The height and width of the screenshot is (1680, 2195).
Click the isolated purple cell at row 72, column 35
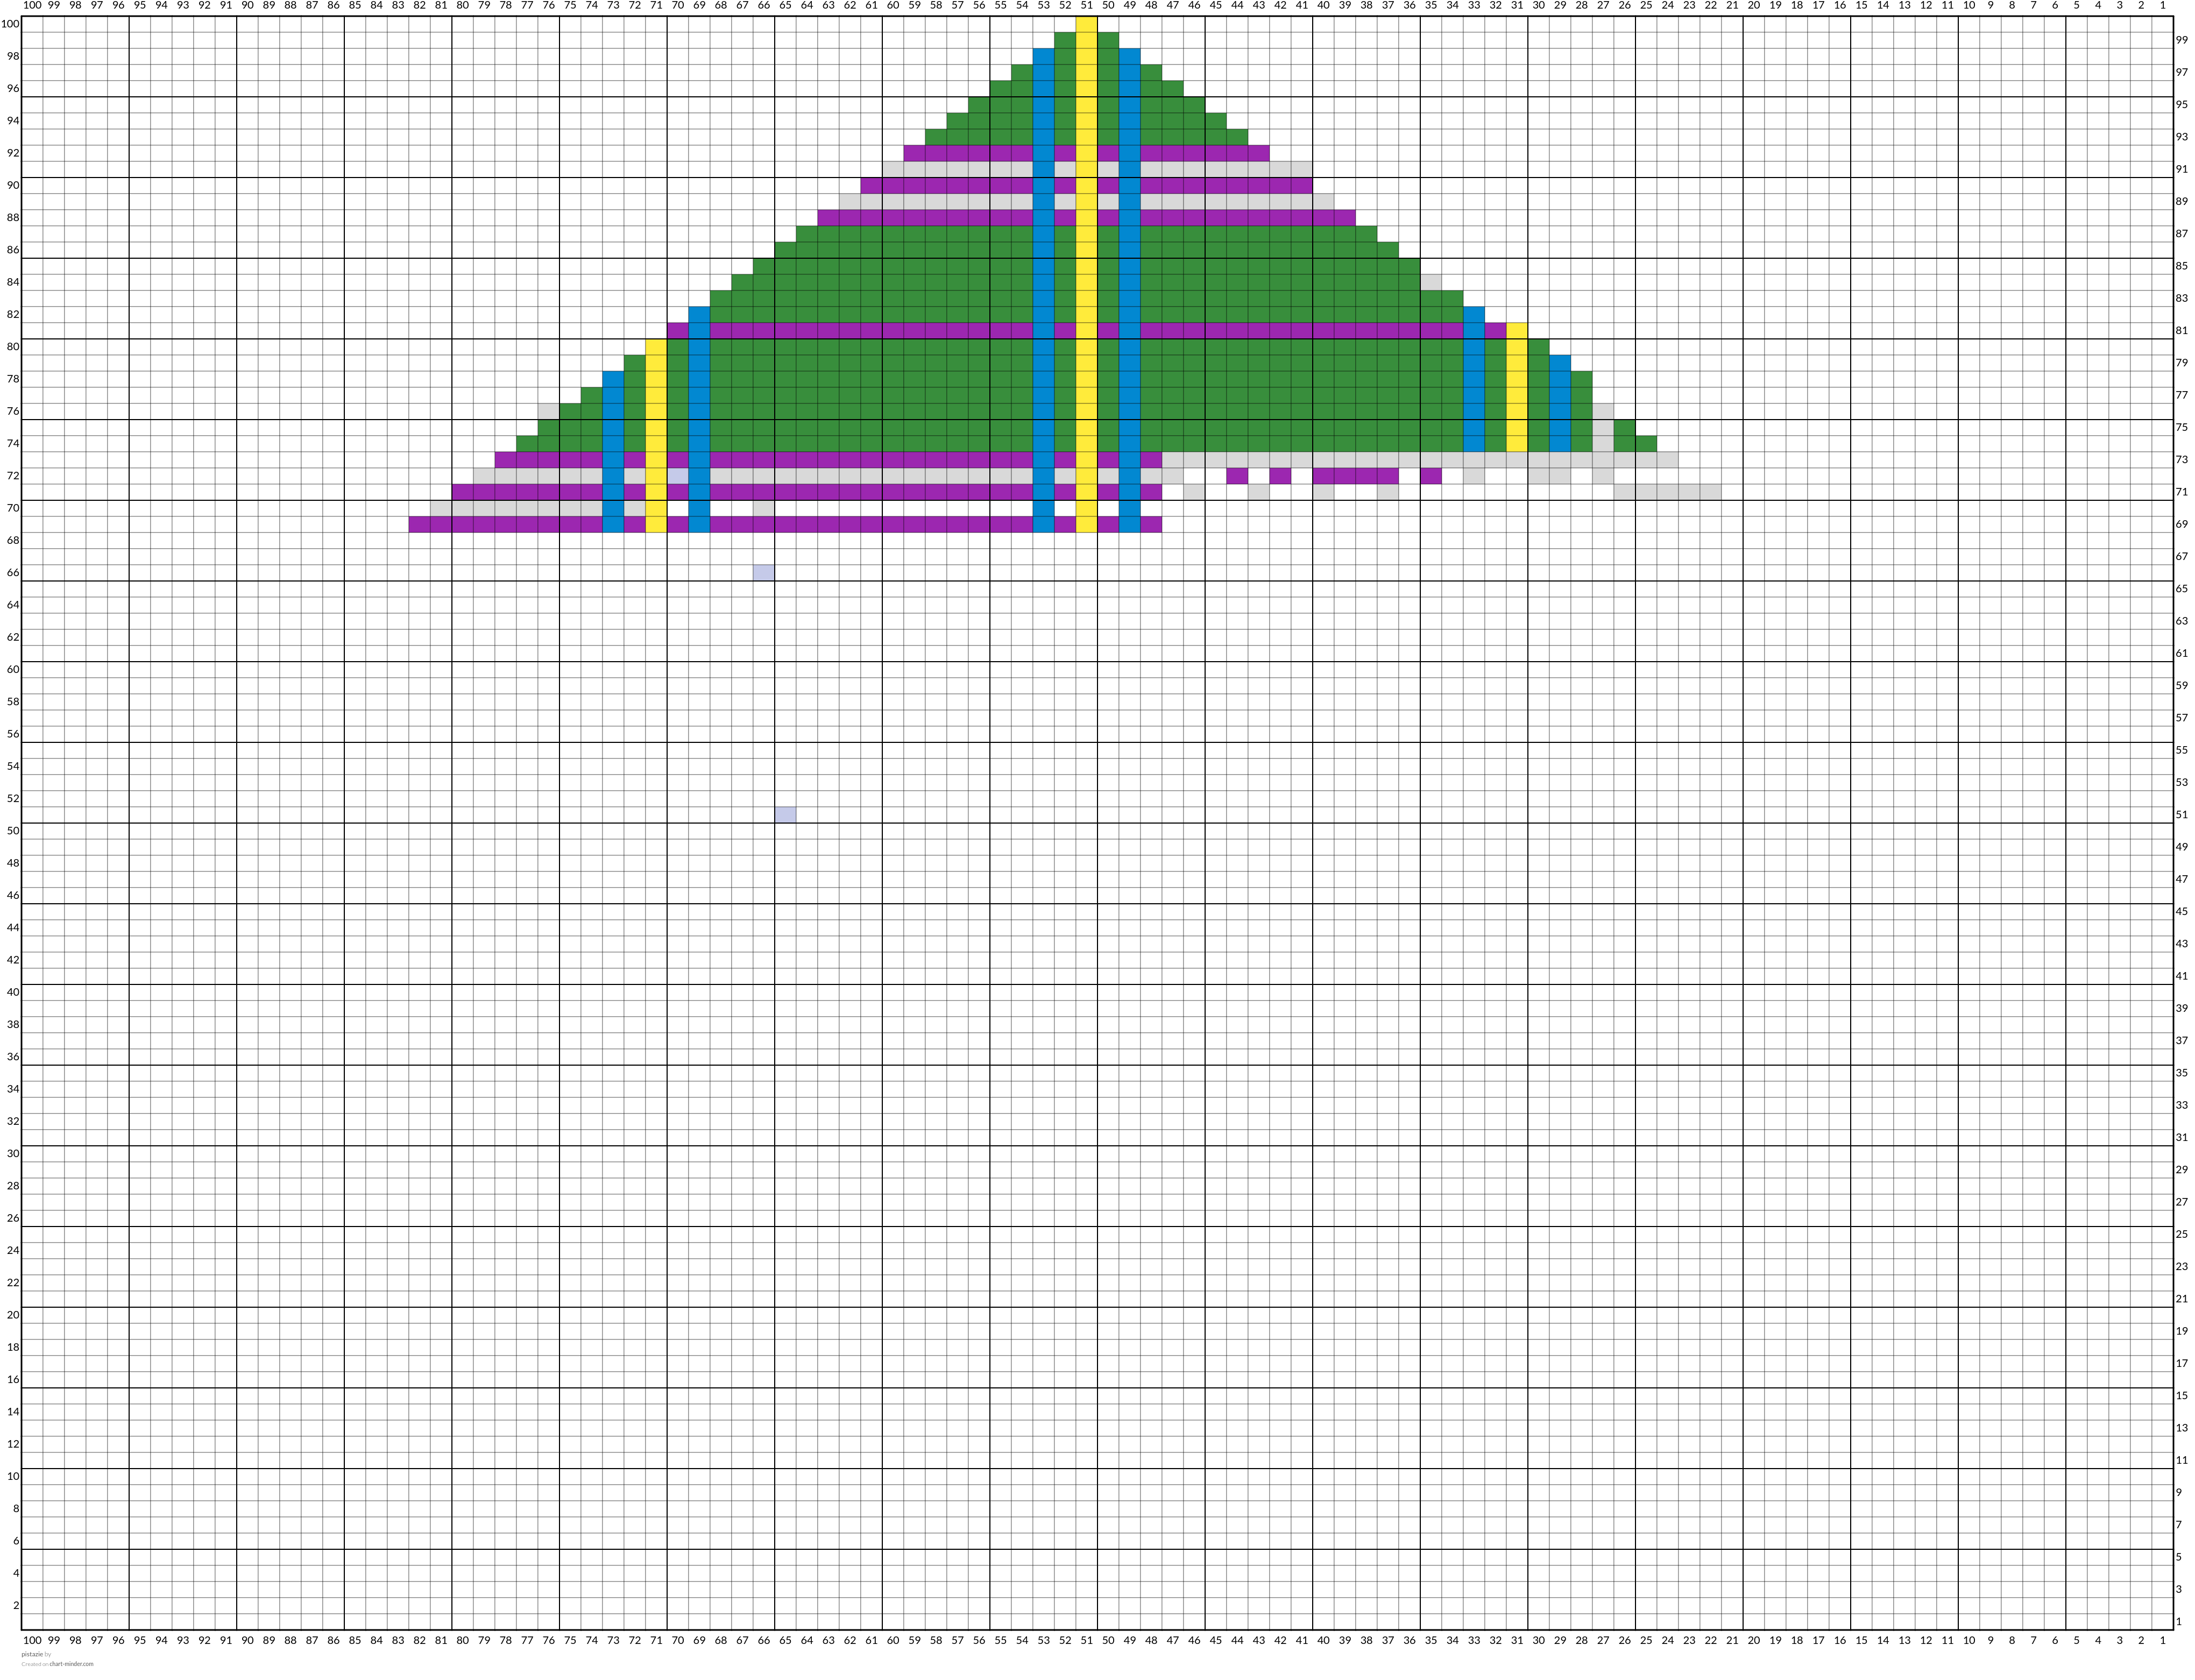(1431, 475)
